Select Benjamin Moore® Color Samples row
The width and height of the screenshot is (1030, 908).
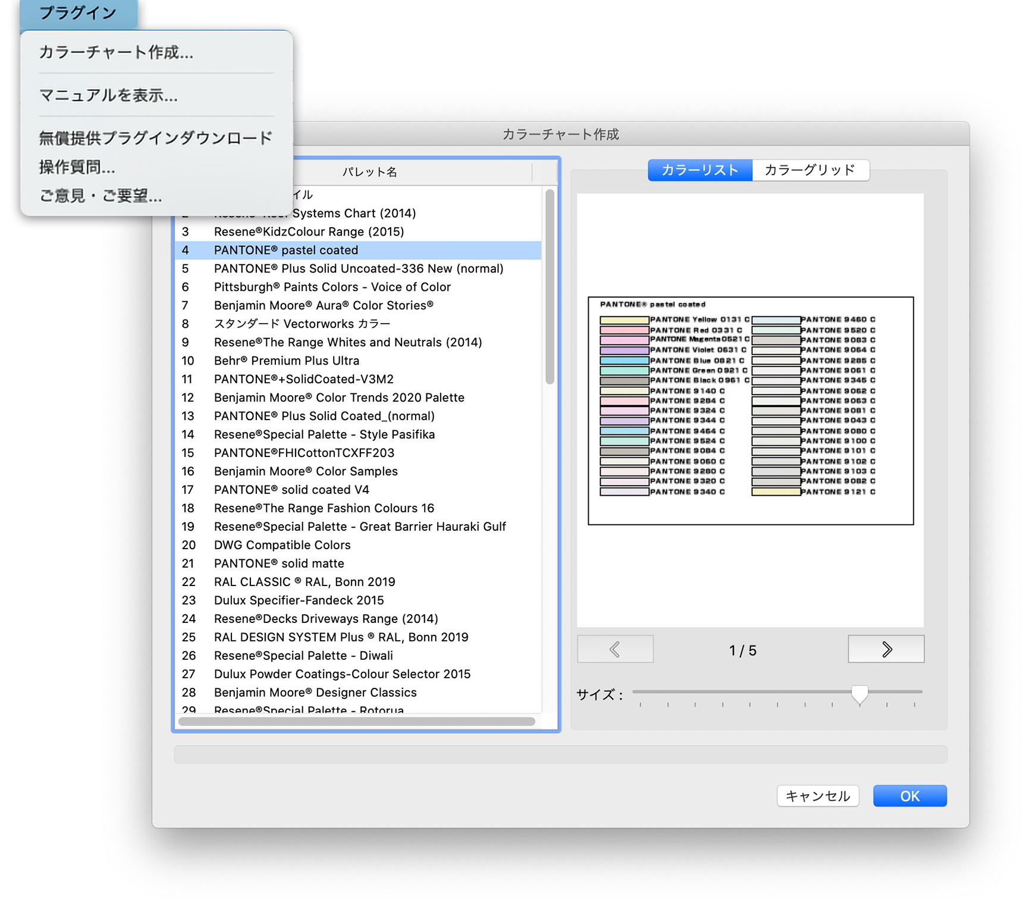pos(358,472)
